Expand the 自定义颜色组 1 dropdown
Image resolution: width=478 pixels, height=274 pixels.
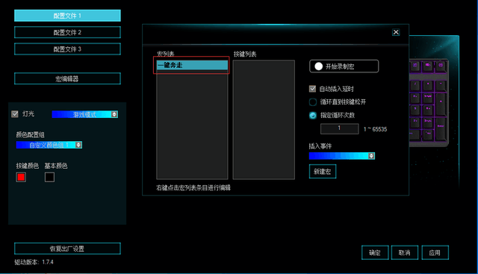[49, 145]
